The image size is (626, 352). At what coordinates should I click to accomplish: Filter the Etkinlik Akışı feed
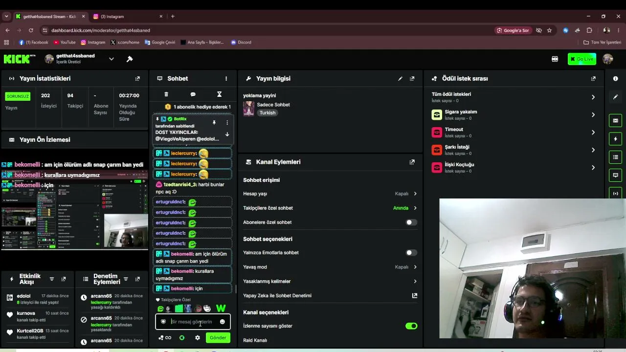52,279
